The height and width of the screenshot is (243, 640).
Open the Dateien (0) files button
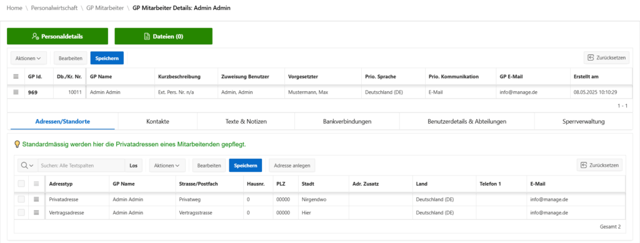pyautogui.click(x=163, y=36)
